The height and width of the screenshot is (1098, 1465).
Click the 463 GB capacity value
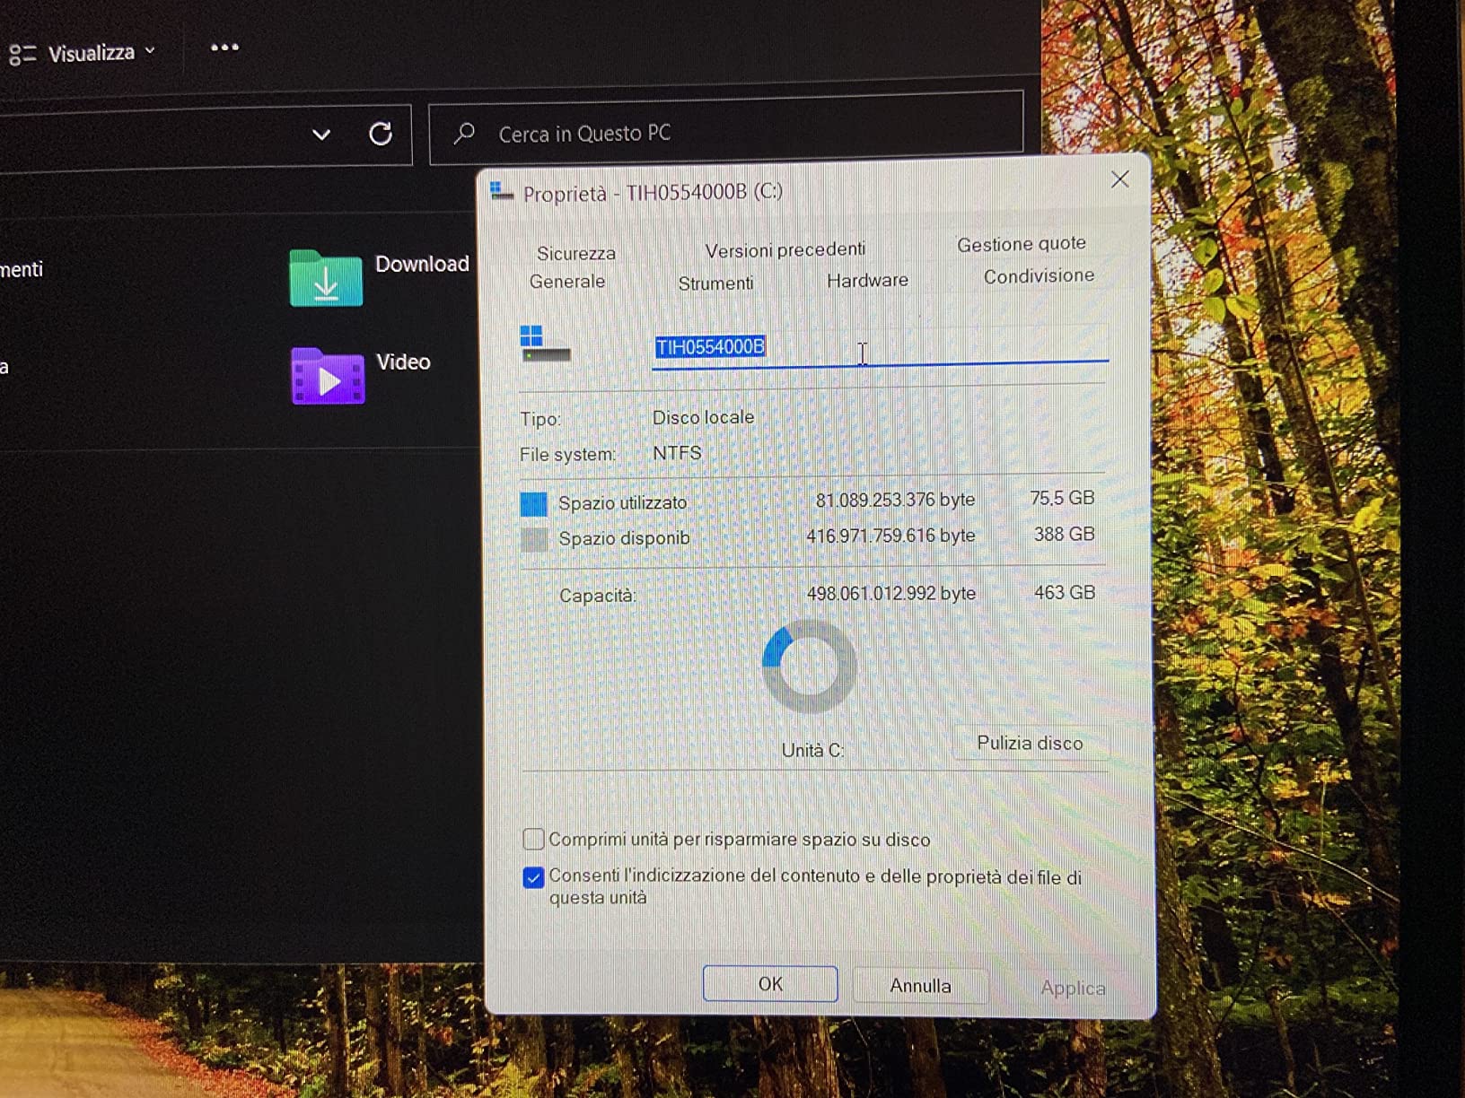(1065, 593)
